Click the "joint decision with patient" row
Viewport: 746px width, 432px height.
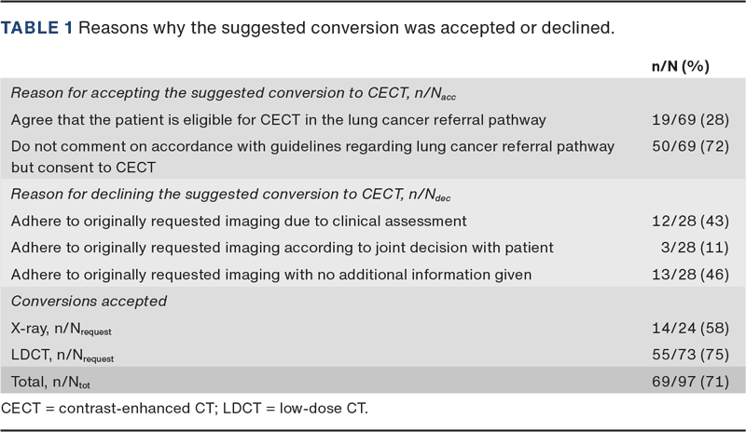point(283,248)
